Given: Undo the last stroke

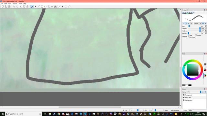Looking at the screenshot, I should tap(14, 6).
